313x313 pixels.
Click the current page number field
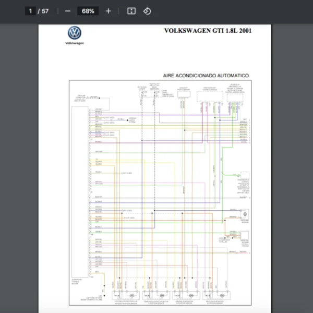pos(31,11)
